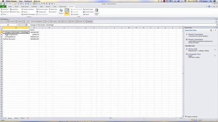Toggle the POV button in the ribbon
Viewport: 218px width, 122px height.
[67, 12]
